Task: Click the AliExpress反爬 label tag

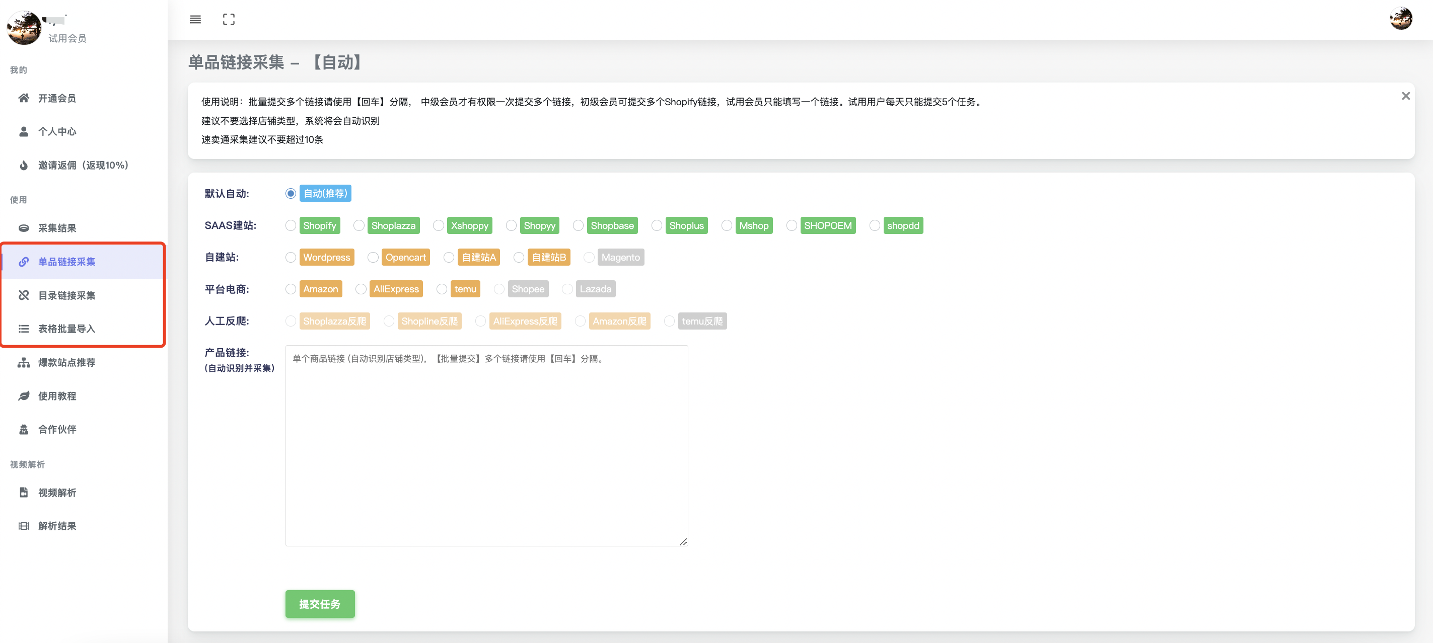Action: (525, 321)
